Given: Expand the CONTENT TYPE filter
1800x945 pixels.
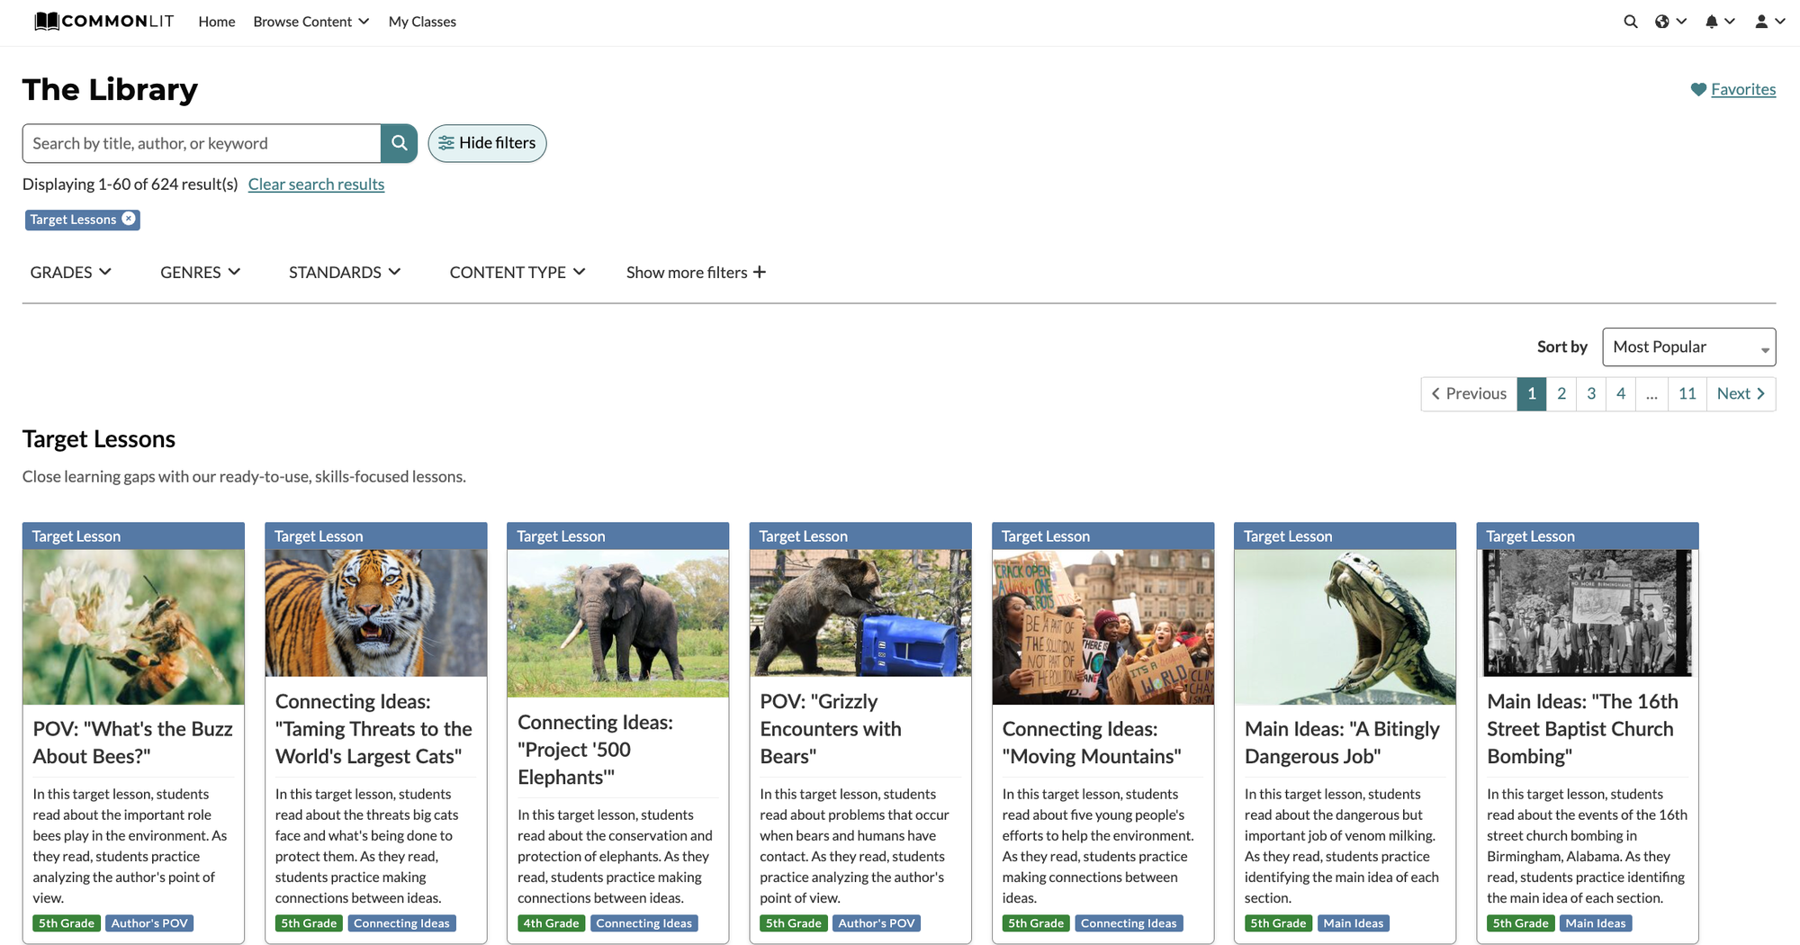Looking at the screenshot, I should (517, 272).
